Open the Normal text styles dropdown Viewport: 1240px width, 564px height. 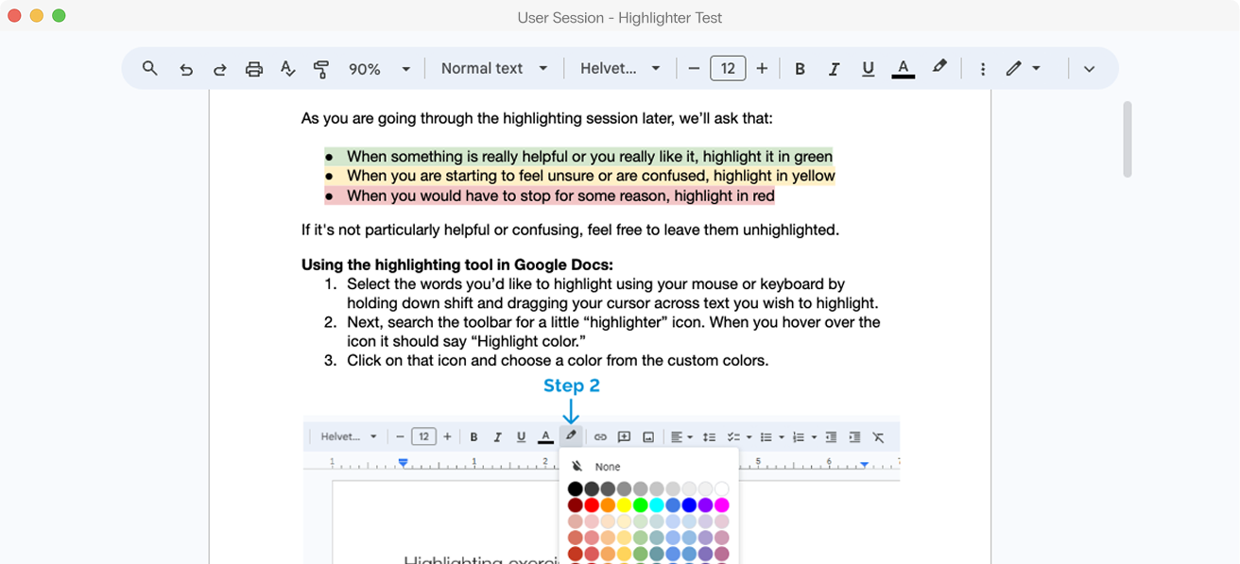tap(492, 68)
